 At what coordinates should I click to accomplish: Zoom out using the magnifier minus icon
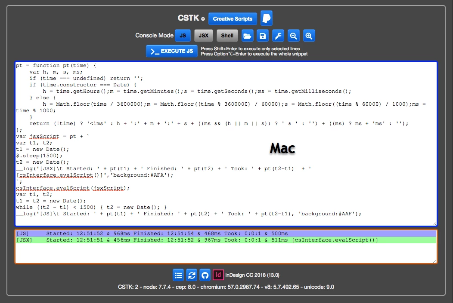pyautogui.click(x=294, y=36)
